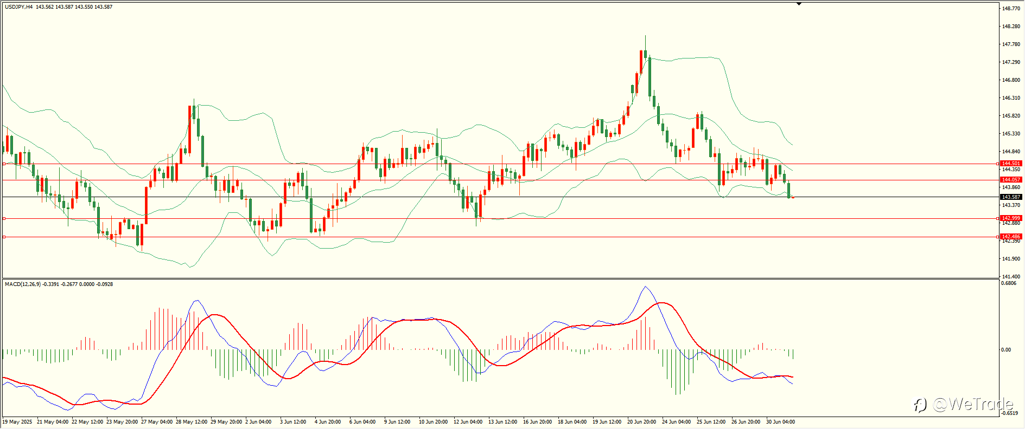Select the 142.486 red price level tag
This screenshot has height=429, width=1025.
coord(1011,237)
